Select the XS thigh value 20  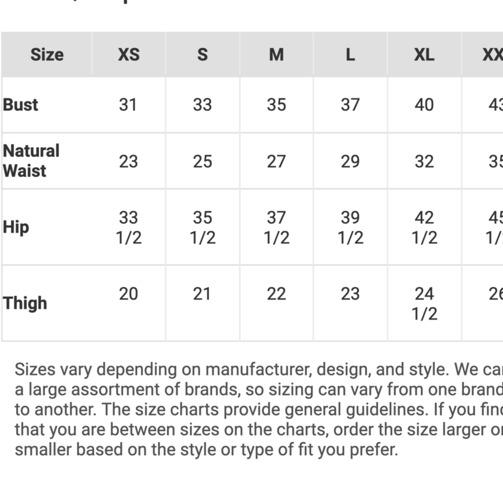128,294
